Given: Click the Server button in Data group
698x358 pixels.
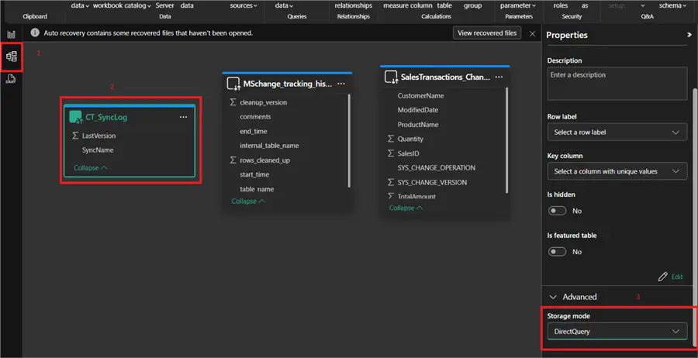Looking at the screenshot, I should coord(164,5).
